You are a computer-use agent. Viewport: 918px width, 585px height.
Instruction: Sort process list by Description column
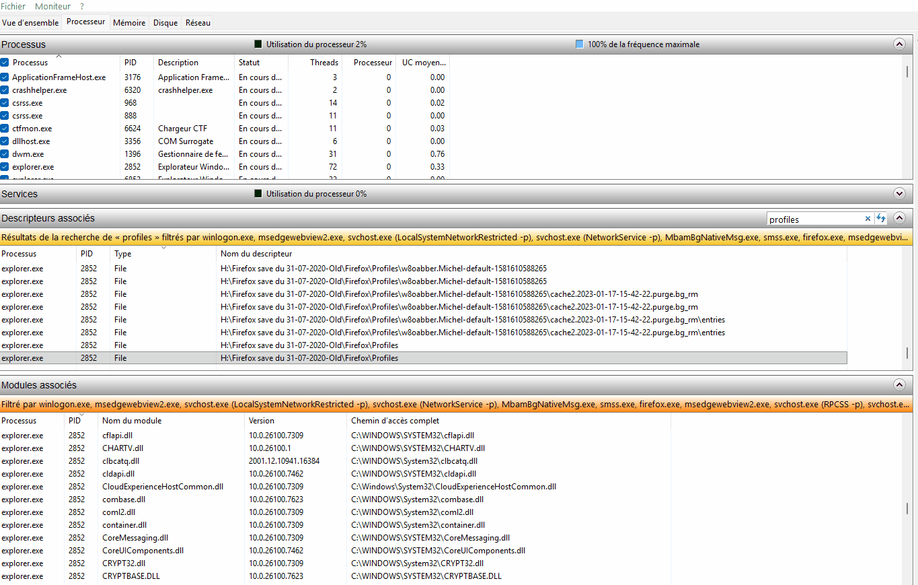point(194,62)
